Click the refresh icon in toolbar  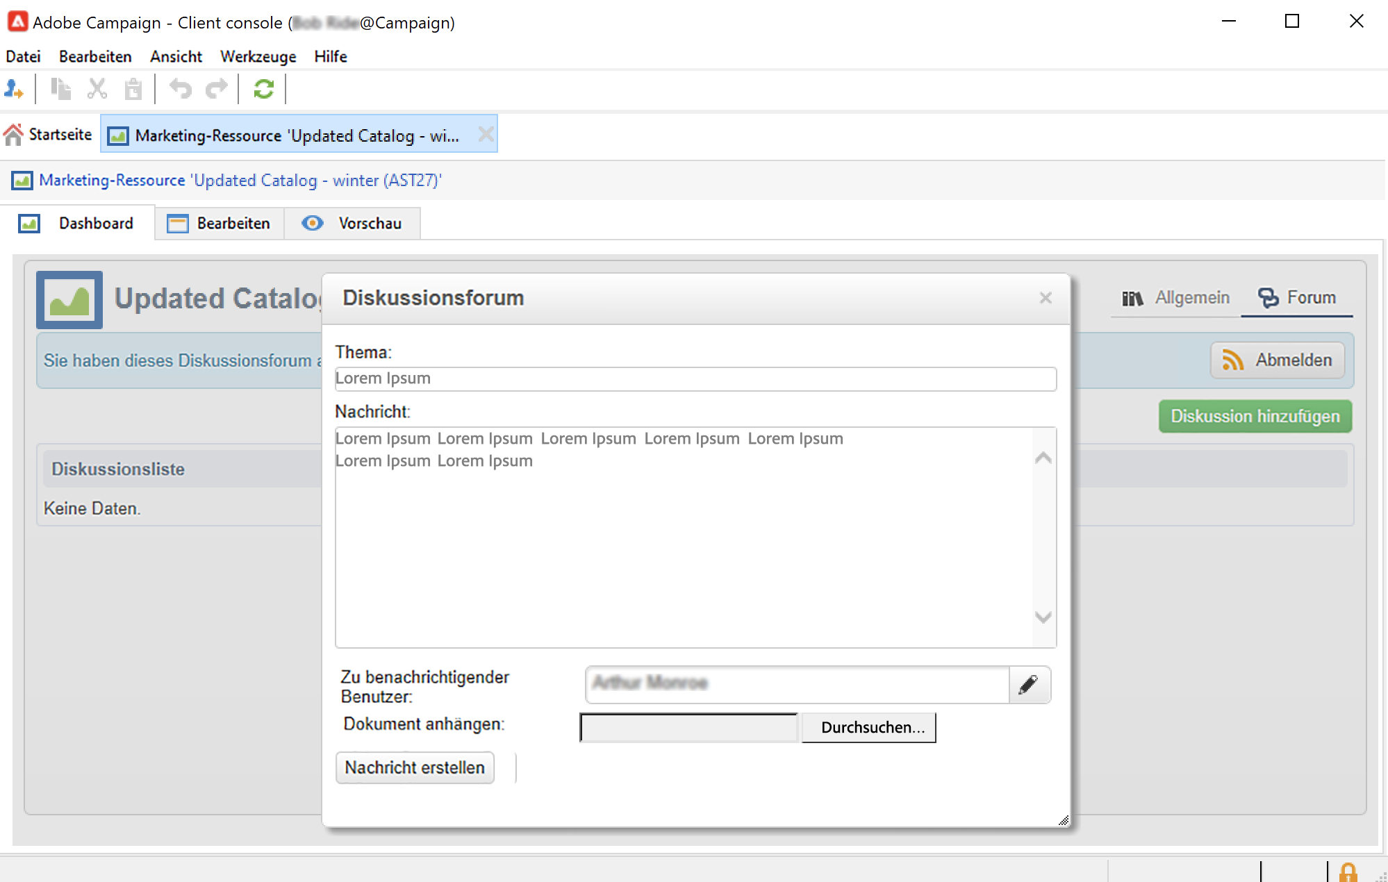coord(263,89)
